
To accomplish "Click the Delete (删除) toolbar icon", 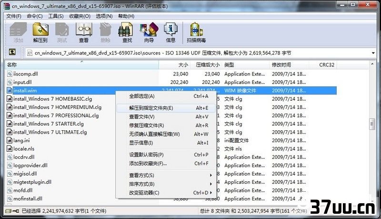I will pyautogui.click(x=105, y=32).
